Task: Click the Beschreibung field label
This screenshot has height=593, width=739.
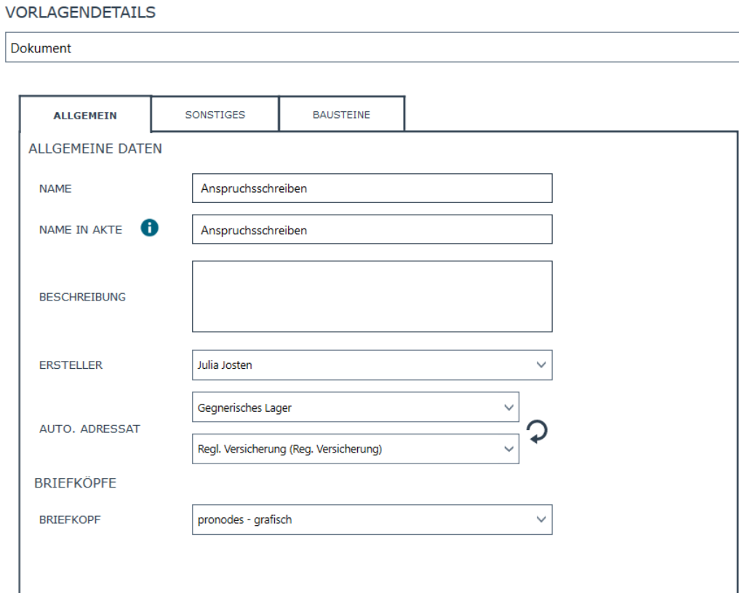Action: (82, 297)
